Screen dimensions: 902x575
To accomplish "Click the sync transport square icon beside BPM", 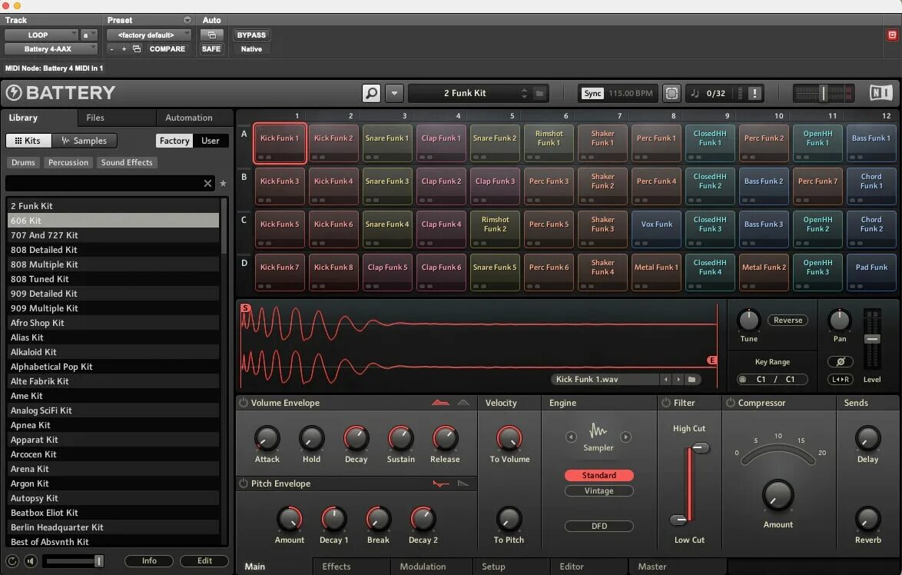I will [x=672, y=93].
